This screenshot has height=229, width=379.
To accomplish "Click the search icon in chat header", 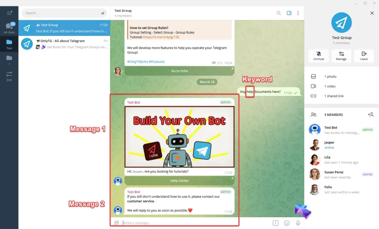I will click(279, 13).
